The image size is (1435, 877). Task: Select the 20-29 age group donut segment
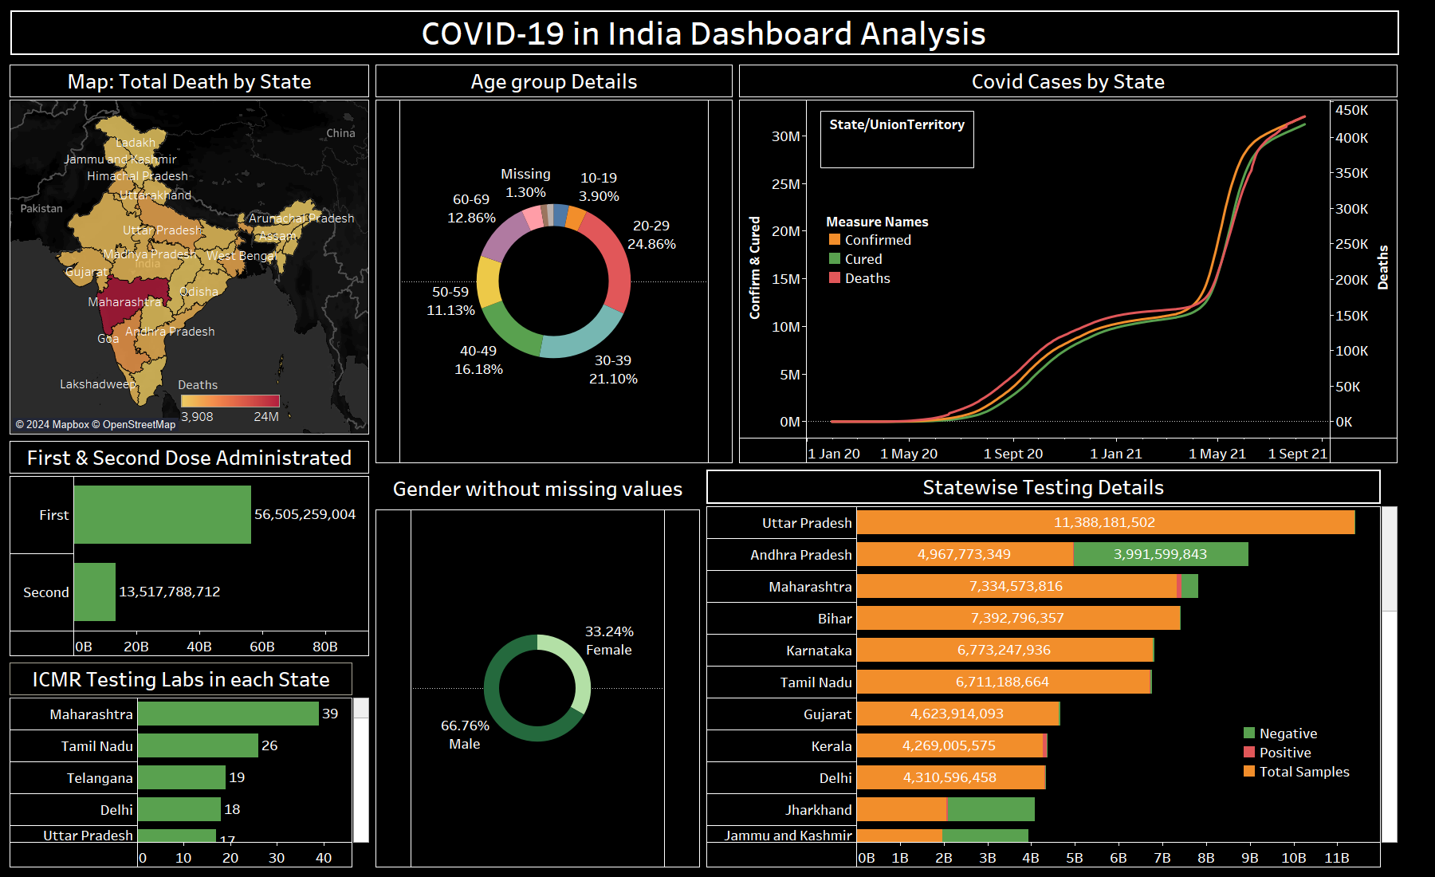[x=612, y=257]
